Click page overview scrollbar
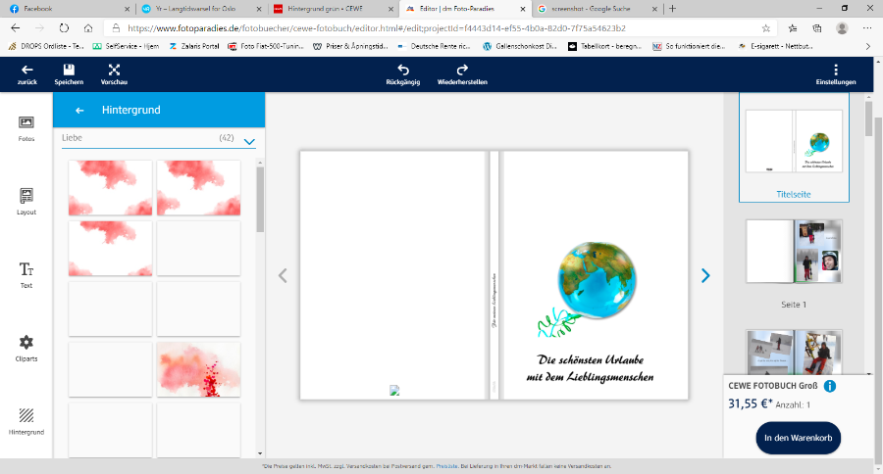This screenshot has width=883, height=474. click(x=869, y=118)
